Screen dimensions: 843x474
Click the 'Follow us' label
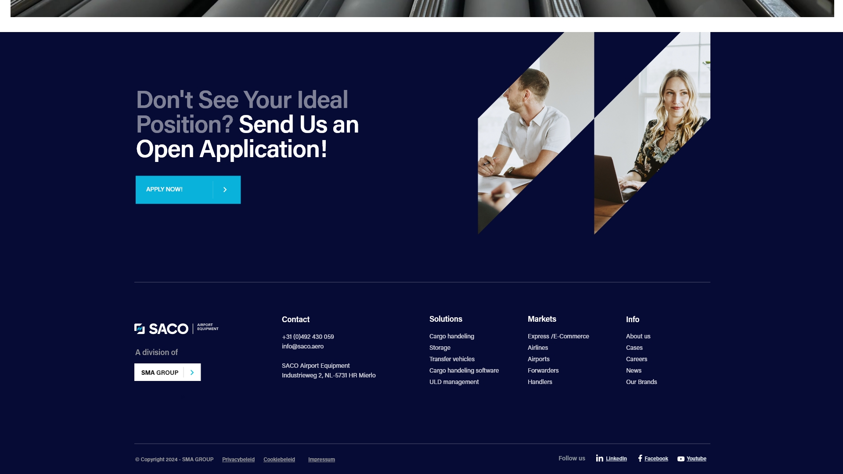coord(572,458)
